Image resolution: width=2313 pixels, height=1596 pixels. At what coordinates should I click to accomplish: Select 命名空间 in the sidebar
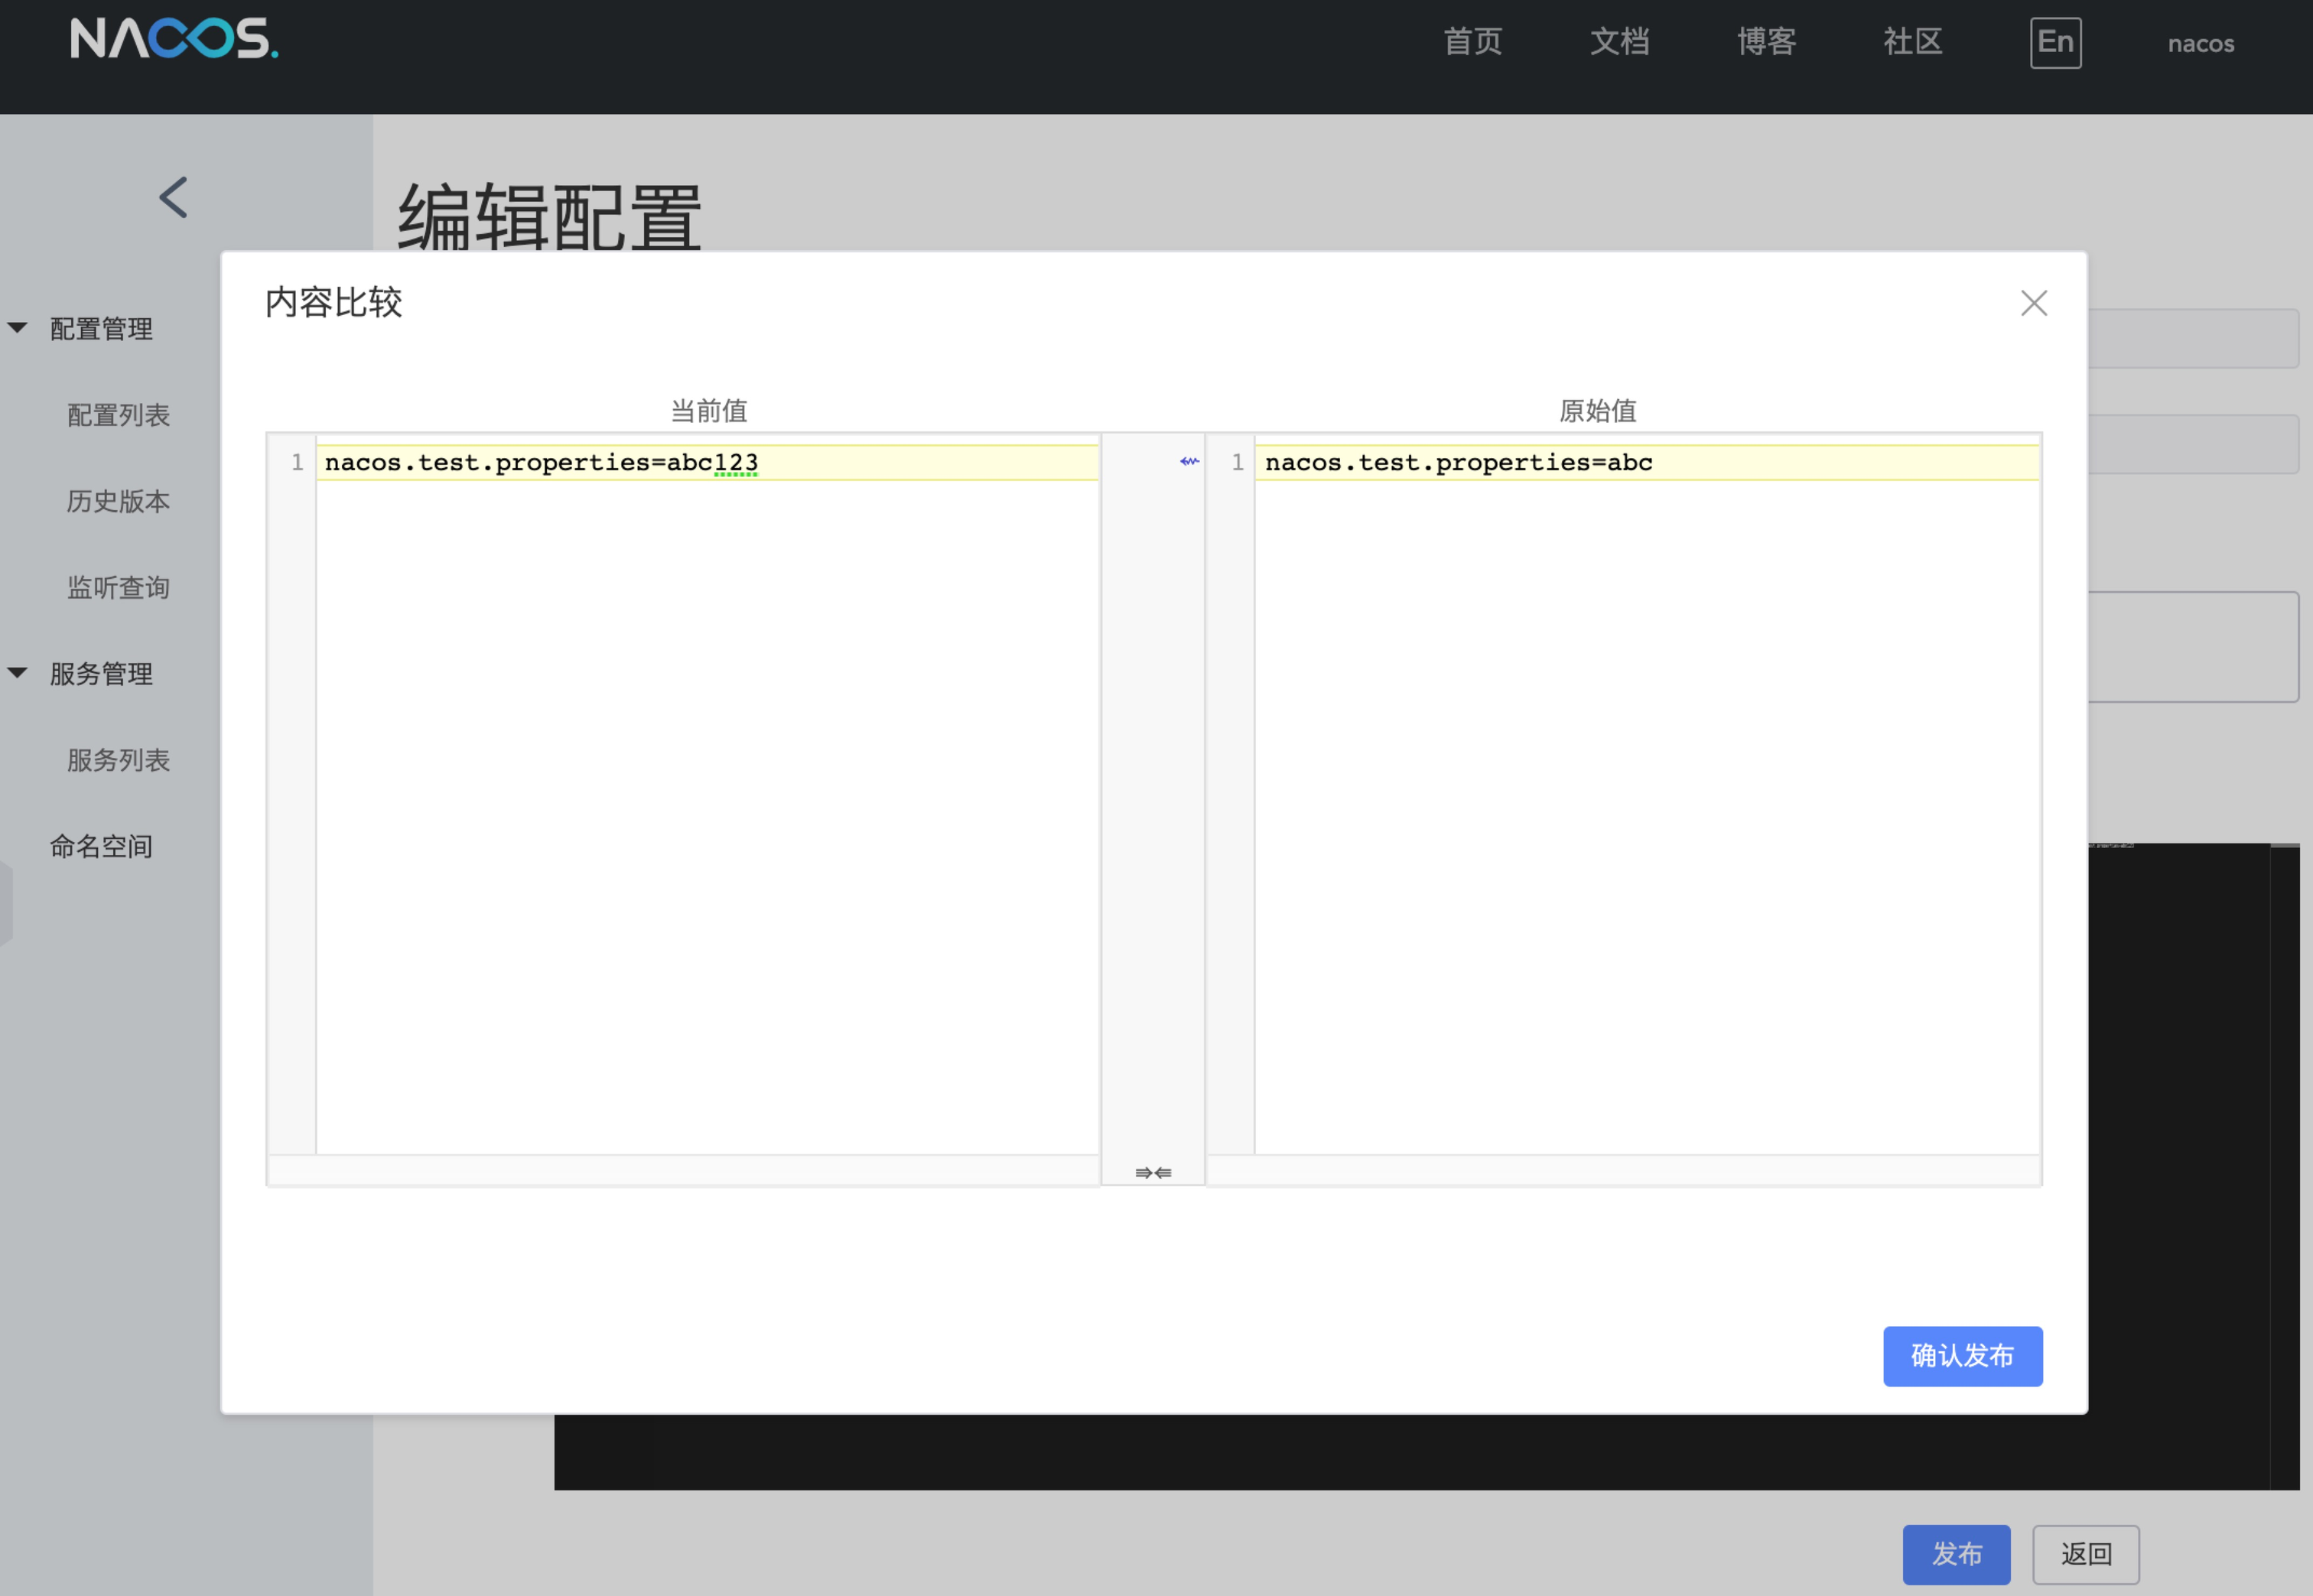[x=101, y=846]
